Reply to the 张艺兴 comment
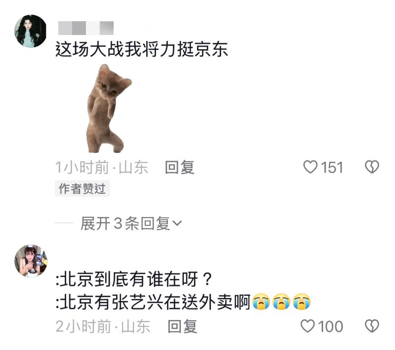Image resolution: width=395 pixels, height=350 pixels. click(x=182, y=326)
